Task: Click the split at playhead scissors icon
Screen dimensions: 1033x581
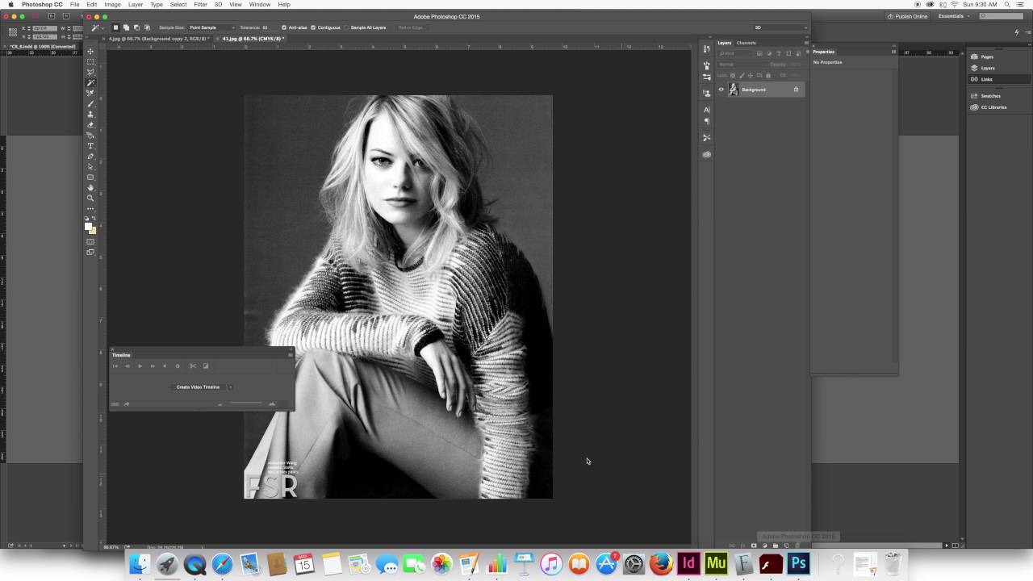Action: coord(193,366)
